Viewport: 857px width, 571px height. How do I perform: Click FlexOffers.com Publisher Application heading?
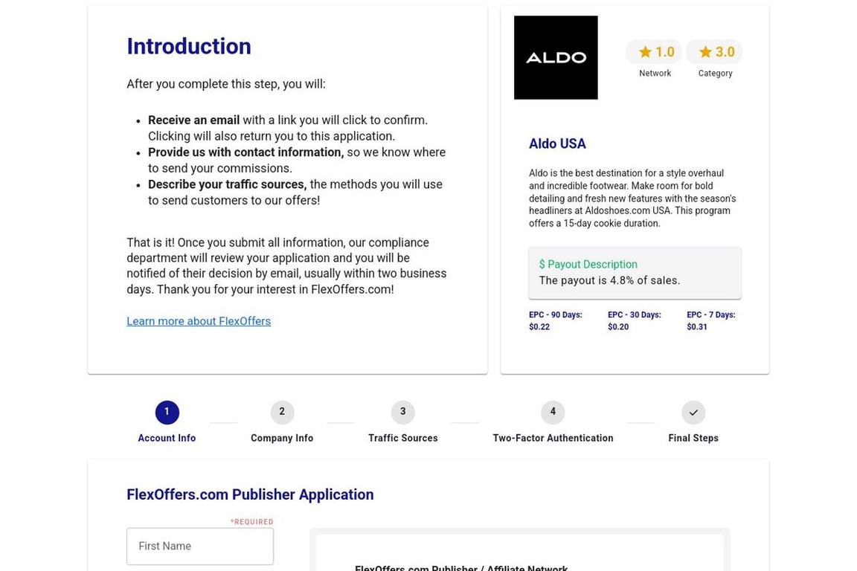(x=250, y=494)
